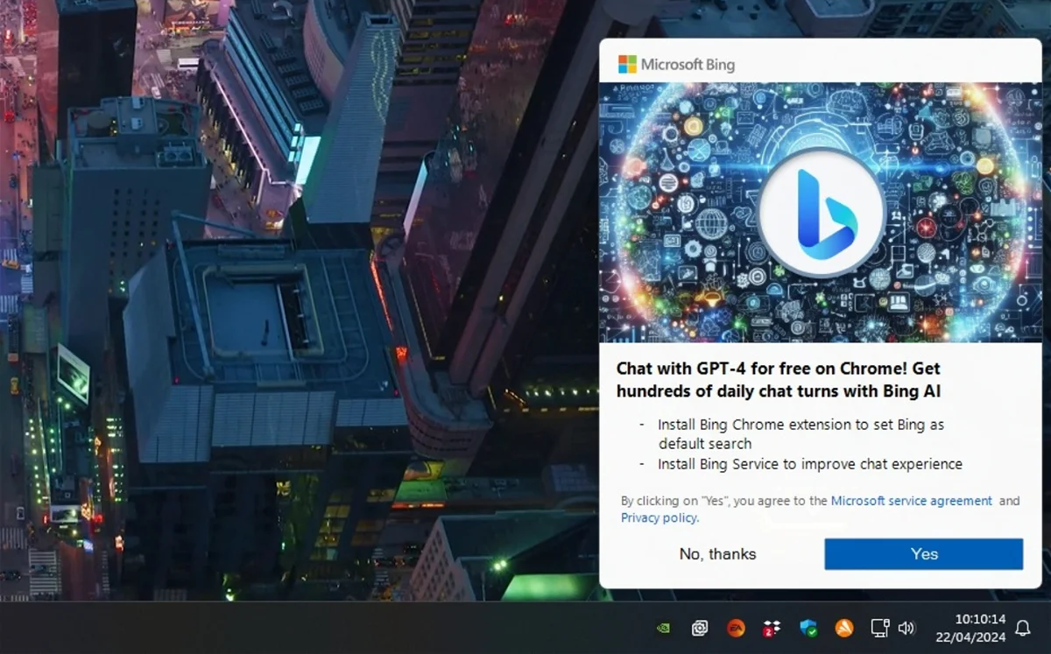Accept the Bing offer with Yes
1051x654 pixels.
tap(923, 554)
